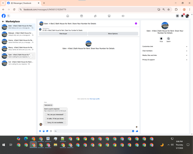193x154 pixels.
Task: Record a voice clip with microphone icon
Action: coord(40,131)
